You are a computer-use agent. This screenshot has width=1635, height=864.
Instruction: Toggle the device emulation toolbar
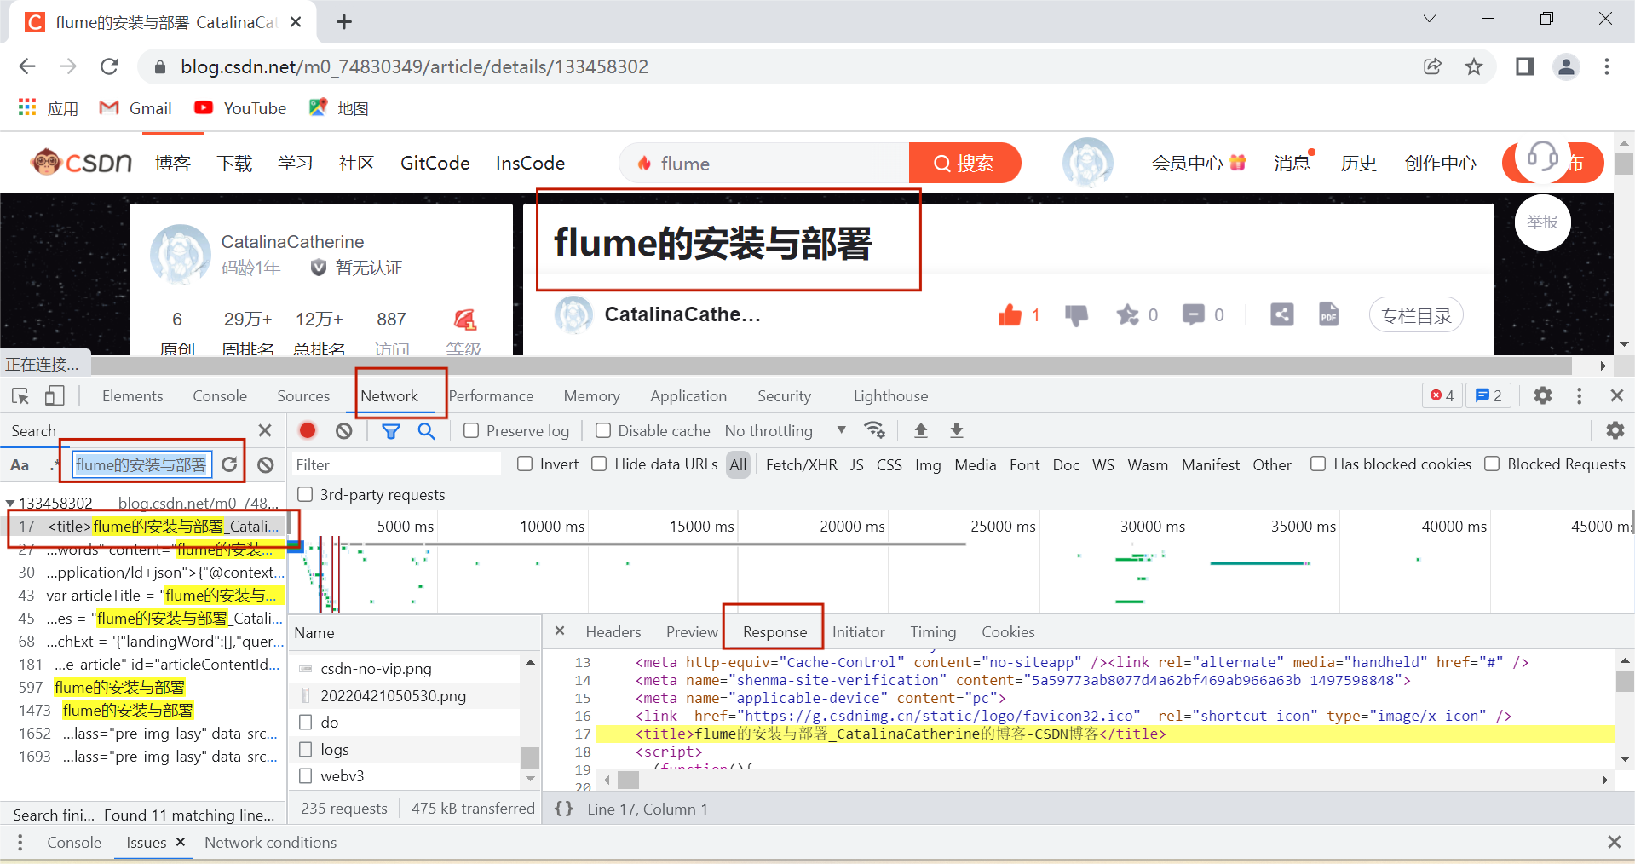(55, 395)
